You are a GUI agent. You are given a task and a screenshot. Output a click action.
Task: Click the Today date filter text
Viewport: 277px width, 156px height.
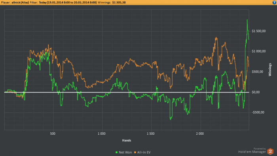click(68, 2)
